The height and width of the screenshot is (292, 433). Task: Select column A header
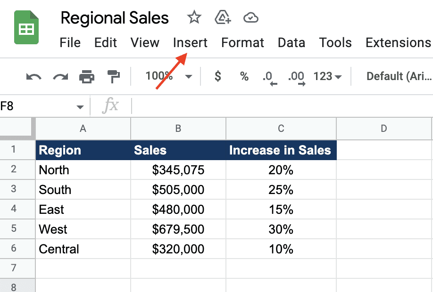point(83,129)
